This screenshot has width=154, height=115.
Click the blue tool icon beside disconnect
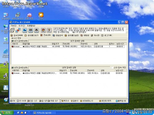pos(25,30)
